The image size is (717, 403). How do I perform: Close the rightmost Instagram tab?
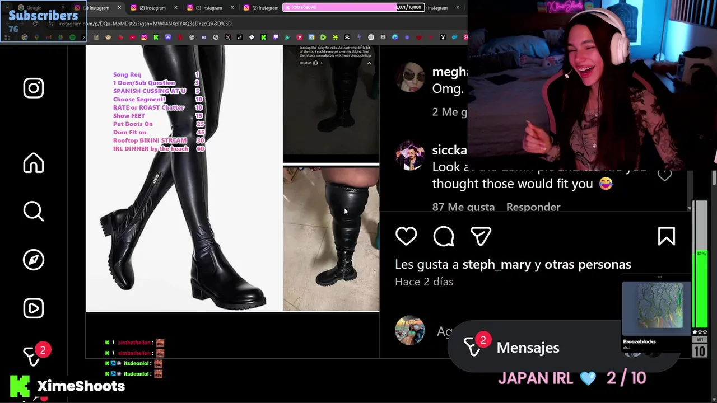[x=458, y=8]
